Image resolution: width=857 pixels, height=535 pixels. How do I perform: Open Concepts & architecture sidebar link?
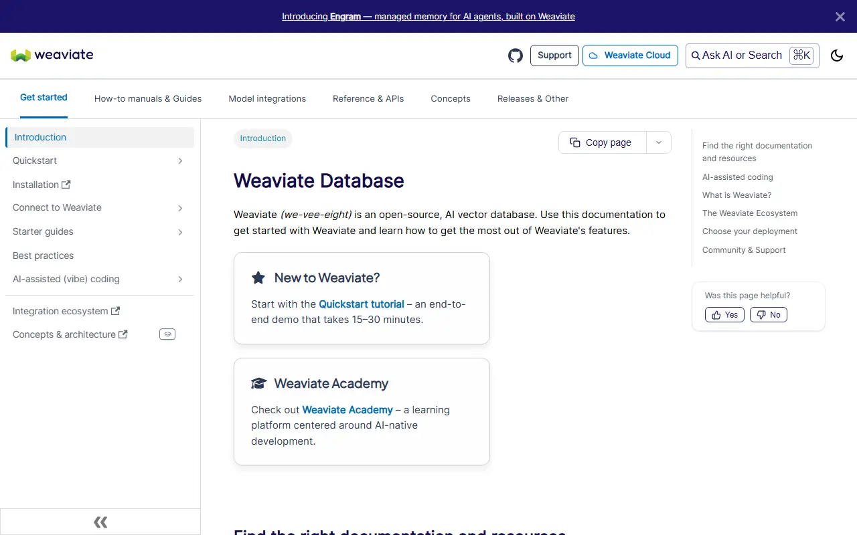pos(70,334)
